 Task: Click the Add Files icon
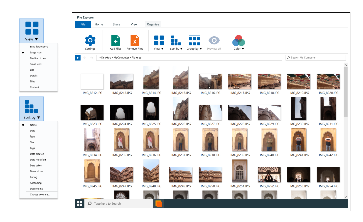(x=115, y=40)
